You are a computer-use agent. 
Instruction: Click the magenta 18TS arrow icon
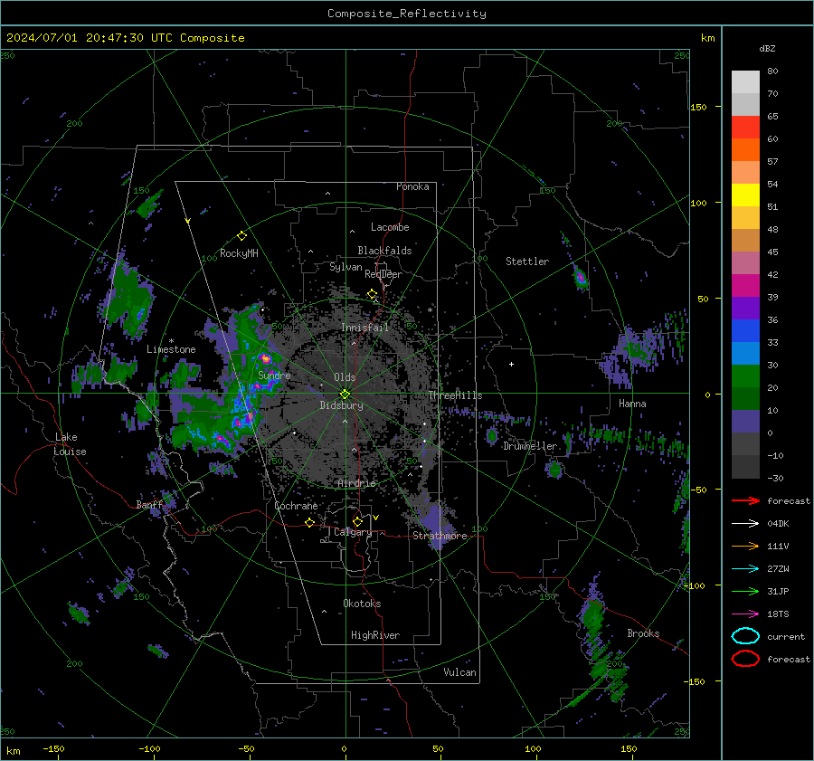pyautogui.click(x=745, y=614)
